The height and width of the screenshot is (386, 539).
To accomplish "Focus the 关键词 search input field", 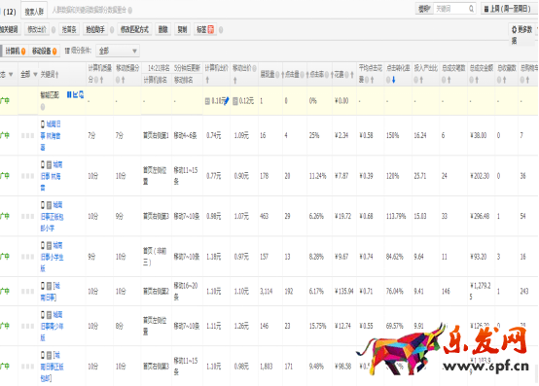I will (450, 9).
